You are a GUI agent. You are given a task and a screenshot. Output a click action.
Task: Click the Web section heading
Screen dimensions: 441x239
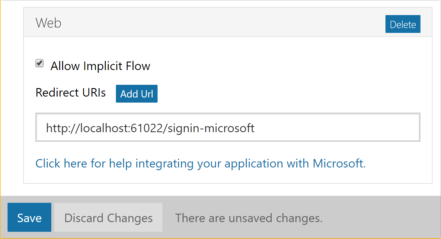click(48, 23)
